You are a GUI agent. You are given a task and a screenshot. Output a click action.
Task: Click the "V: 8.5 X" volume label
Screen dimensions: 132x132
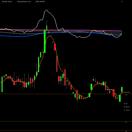click(x=127, y=107)
